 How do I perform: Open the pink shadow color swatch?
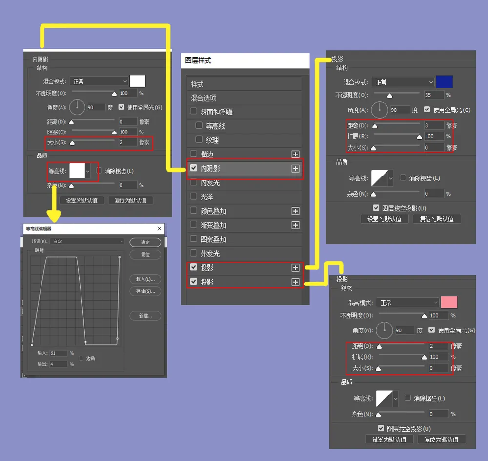449,302
